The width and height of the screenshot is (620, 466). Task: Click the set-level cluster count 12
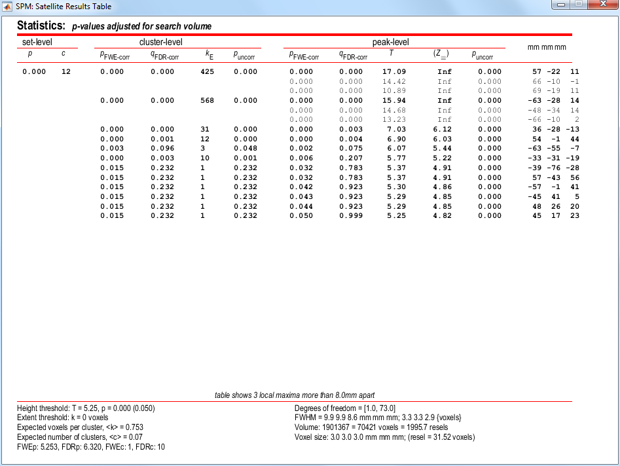(65, 72)
